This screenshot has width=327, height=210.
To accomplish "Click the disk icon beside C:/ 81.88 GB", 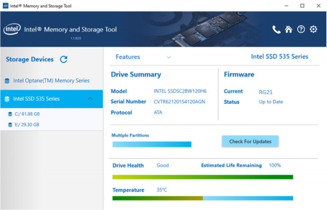I will point(10,114).
